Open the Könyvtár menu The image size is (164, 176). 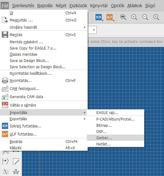pos(99,6)
